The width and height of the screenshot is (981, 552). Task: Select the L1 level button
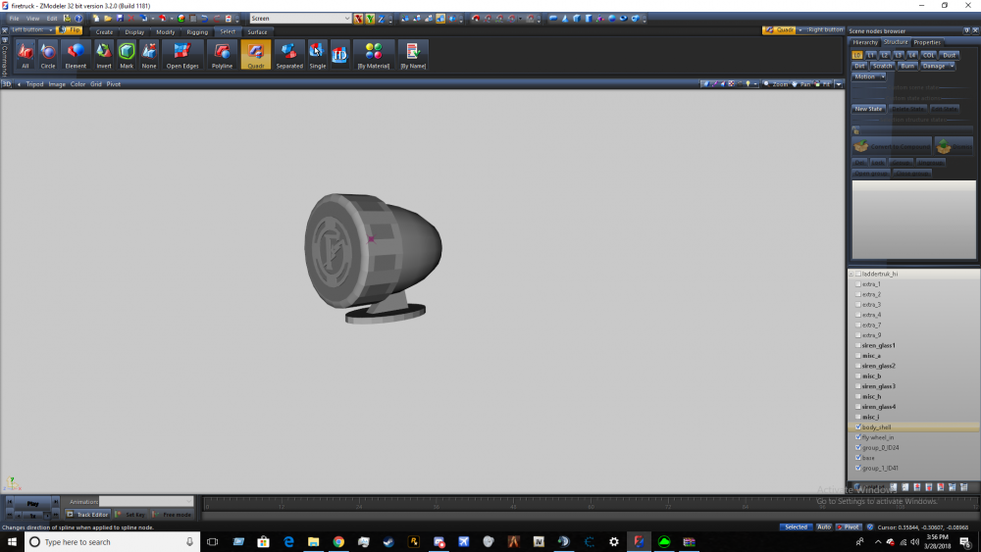(870, 55)
